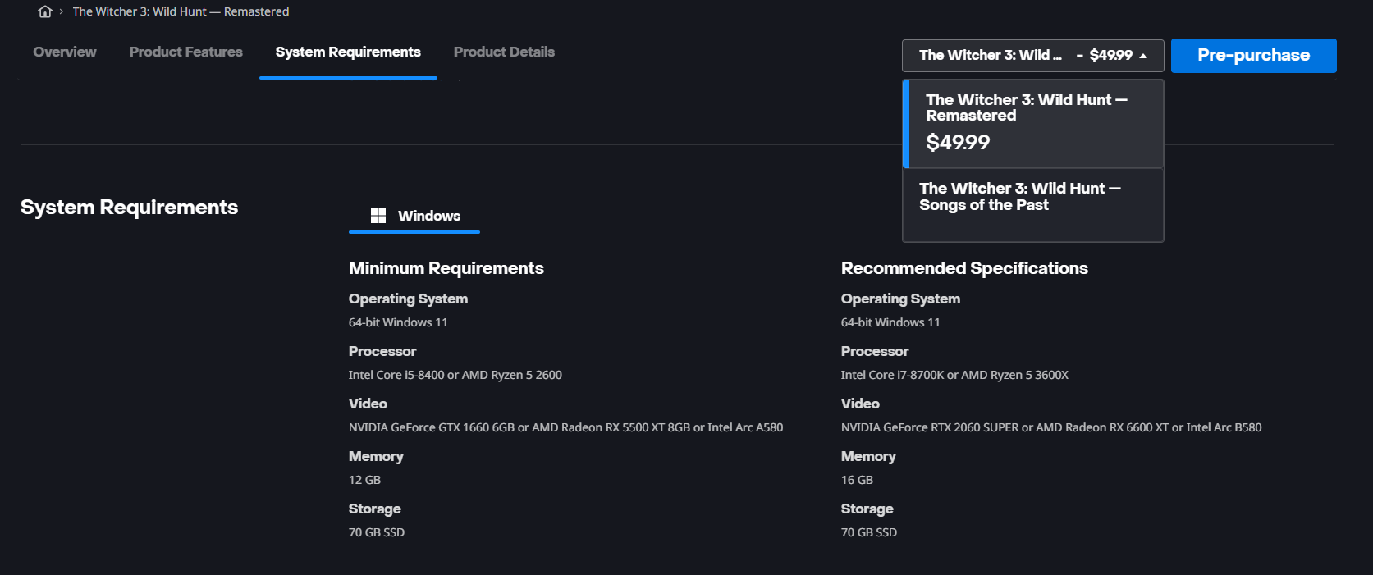This screenshot has height=575, width=1373.
Task: Click recommended video text RTX 2060 SUPER
Action: click(1051, 427)
